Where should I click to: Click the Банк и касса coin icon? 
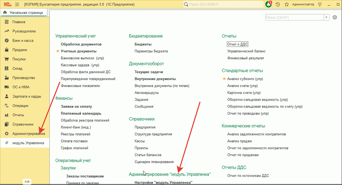pyautogui.click(x=7, y=41)
